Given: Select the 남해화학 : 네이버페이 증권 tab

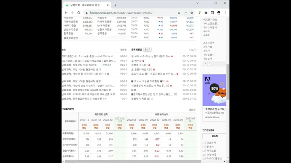Looking at the screenshot, I should click(87, 5).
